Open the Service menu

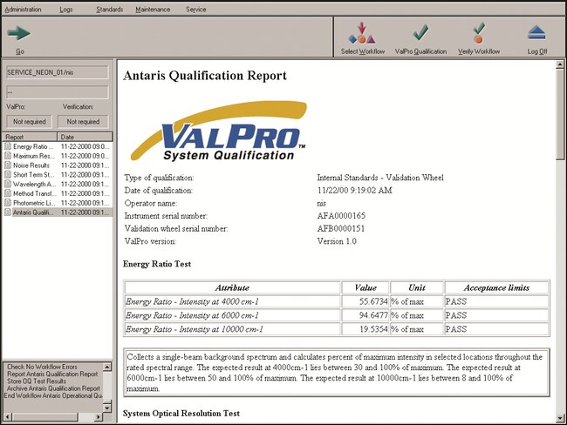(x=196, y=10)
